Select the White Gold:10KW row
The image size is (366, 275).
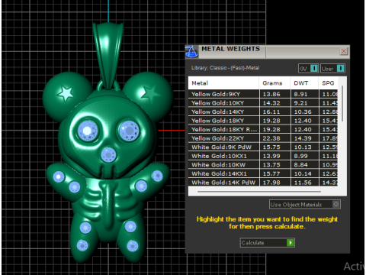(x=263, y=165)
